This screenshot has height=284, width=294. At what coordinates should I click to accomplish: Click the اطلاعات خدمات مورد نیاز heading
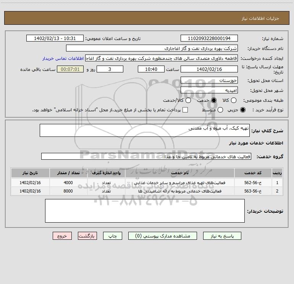click(256, 143)
